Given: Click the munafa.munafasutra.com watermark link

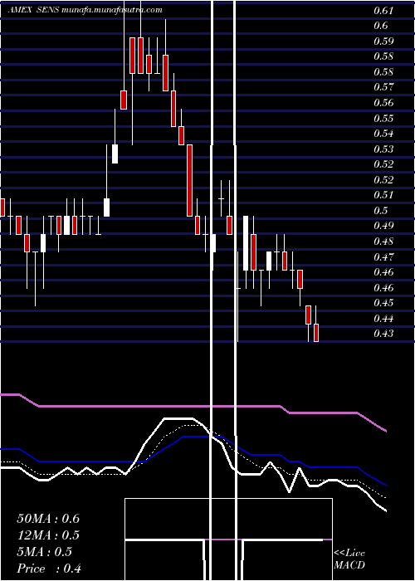Looking at the screenshot, I should (112, 10).
